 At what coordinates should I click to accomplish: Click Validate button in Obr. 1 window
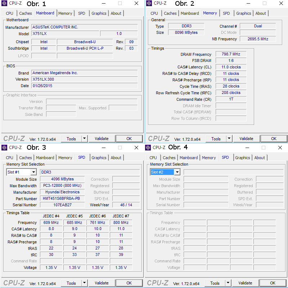102,139
